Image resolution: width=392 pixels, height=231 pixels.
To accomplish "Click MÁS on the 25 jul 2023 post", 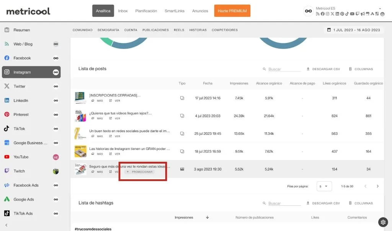I will coord(97,136).
